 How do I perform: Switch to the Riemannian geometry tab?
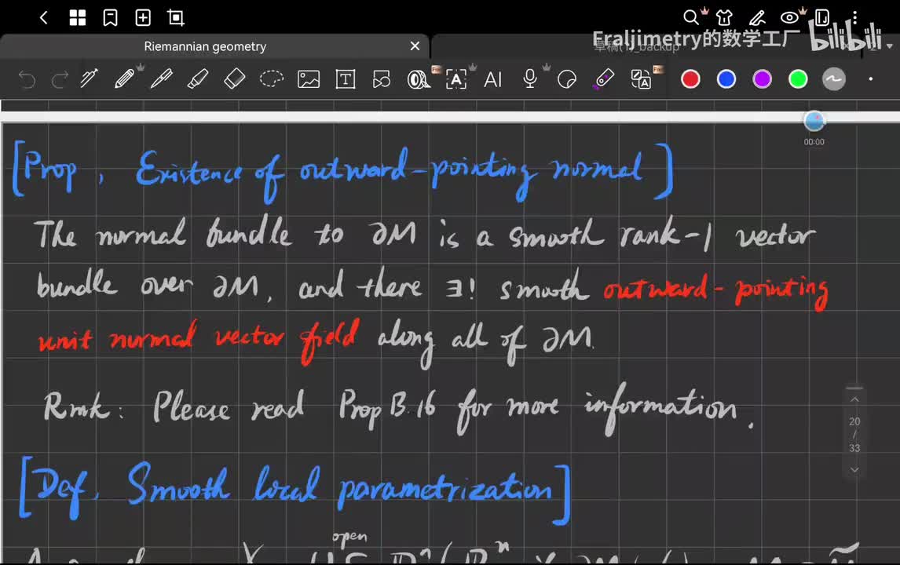coord(205,46)
